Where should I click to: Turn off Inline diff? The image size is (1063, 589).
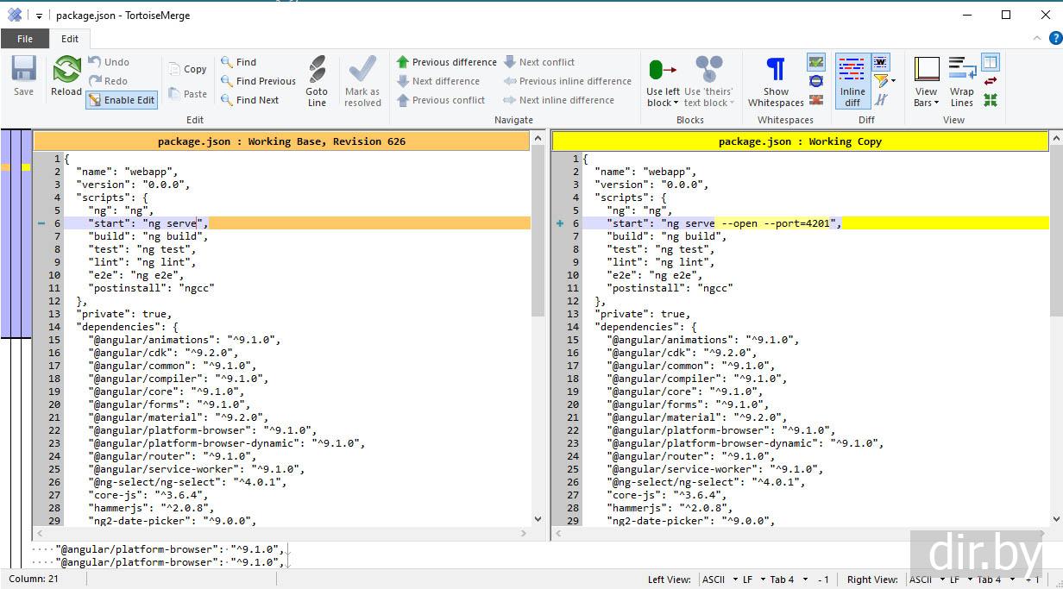point(852,81)
